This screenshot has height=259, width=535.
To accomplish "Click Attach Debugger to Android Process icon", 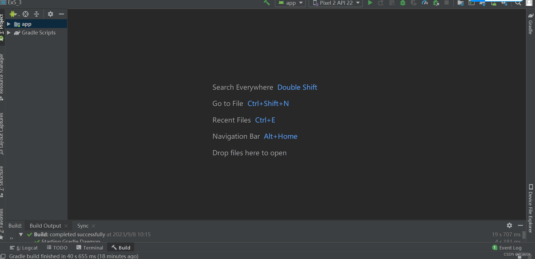I will 436,3.
